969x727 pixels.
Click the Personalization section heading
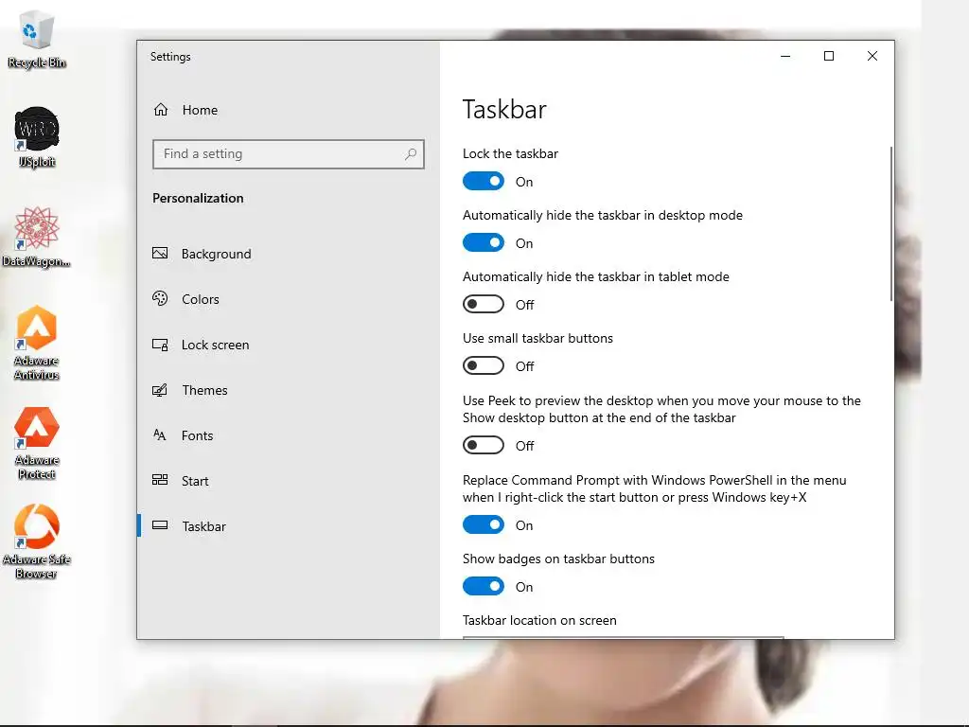198,198
